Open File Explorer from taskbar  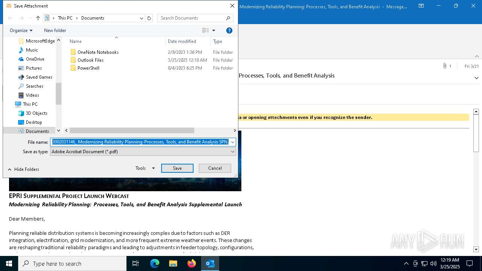(173, 263)
